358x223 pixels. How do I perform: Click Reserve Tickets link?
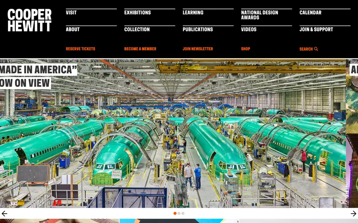click(81, 49)
